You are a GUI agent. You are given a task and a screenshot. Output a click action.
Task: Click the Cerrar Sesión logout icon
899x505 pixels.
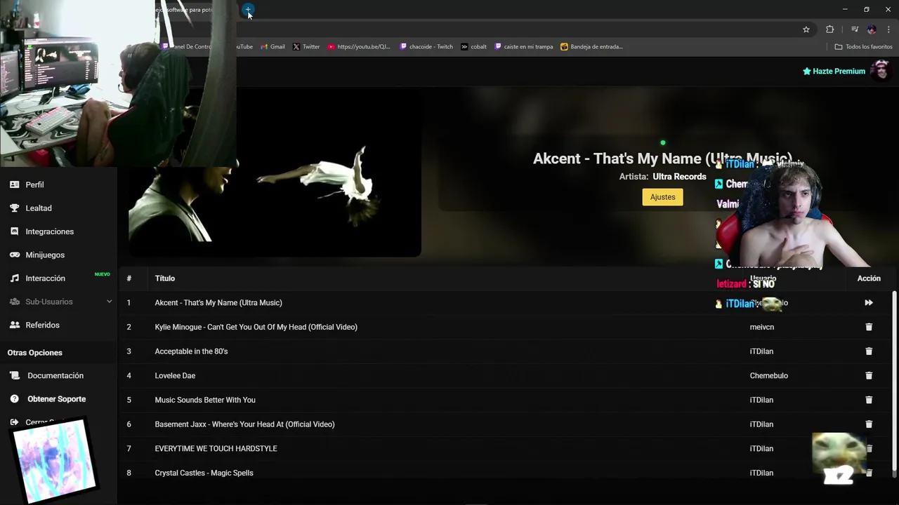tap(14, 422)
